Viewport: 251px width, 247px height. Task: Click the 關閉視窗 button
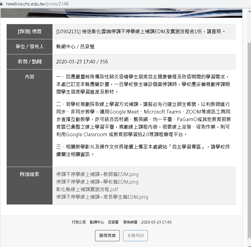(x=107, y=236)
